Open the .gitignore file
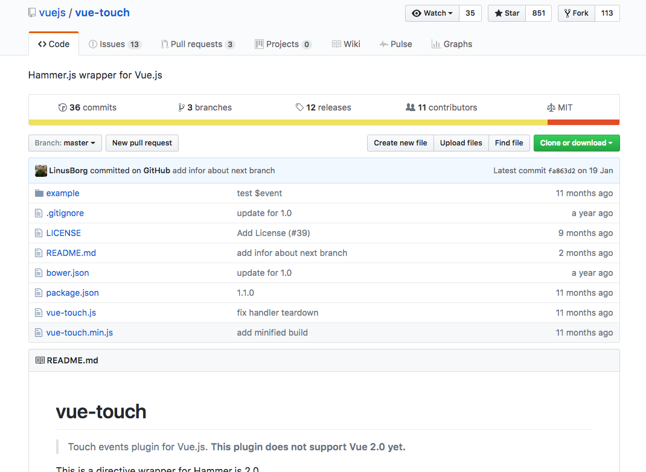Viewport: 646px width, 472px height. (x=65, y=213)
